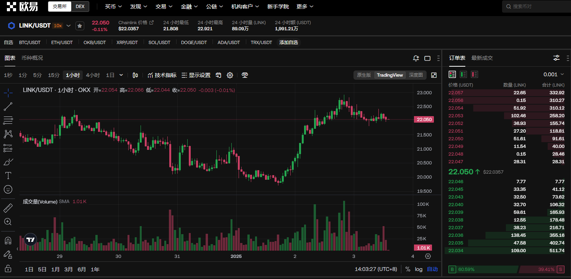Favorite LINK/USDT with the star

[x=80, y=26]
